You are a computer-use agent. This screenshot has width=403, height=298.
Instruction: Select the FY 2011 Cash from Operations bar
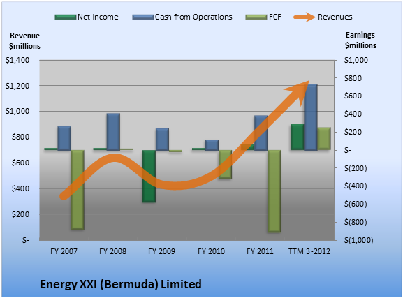click(261, 133)
